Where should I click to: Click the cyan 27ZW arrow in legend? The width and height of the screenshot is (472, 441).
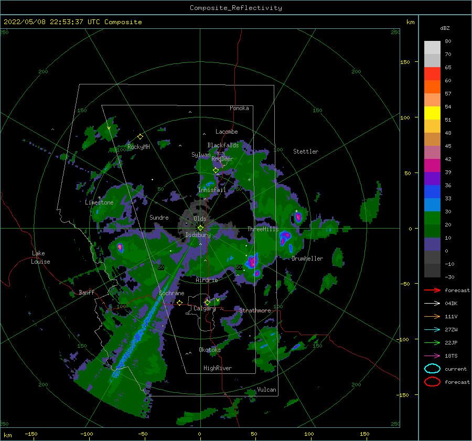pos(432,330)
